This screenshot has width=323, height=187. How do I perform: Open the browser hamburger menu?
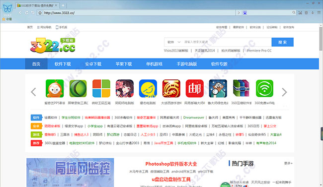tap(319, 13)
